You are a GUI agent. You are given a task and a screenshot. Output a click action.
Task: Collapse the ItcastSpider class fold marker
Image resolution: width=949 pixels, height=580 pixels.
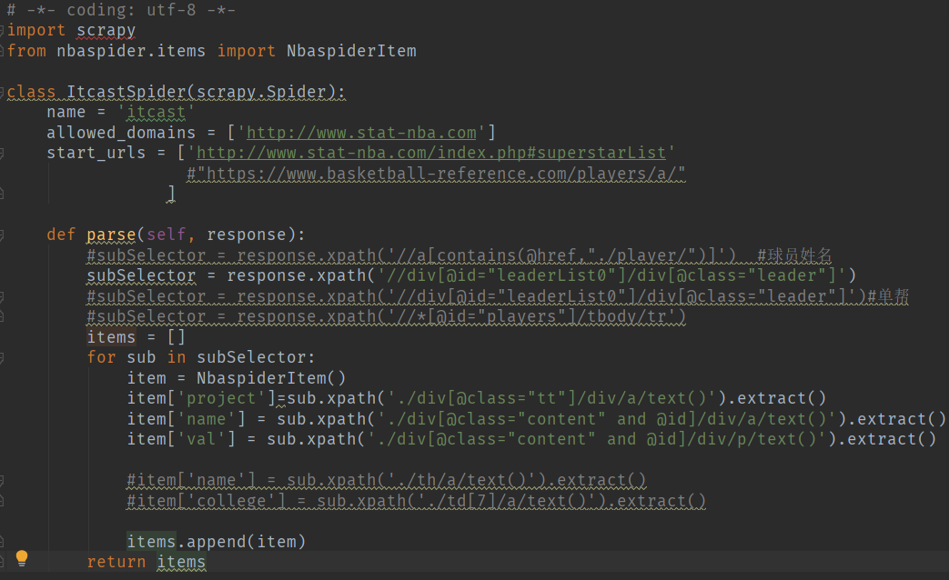3,93
